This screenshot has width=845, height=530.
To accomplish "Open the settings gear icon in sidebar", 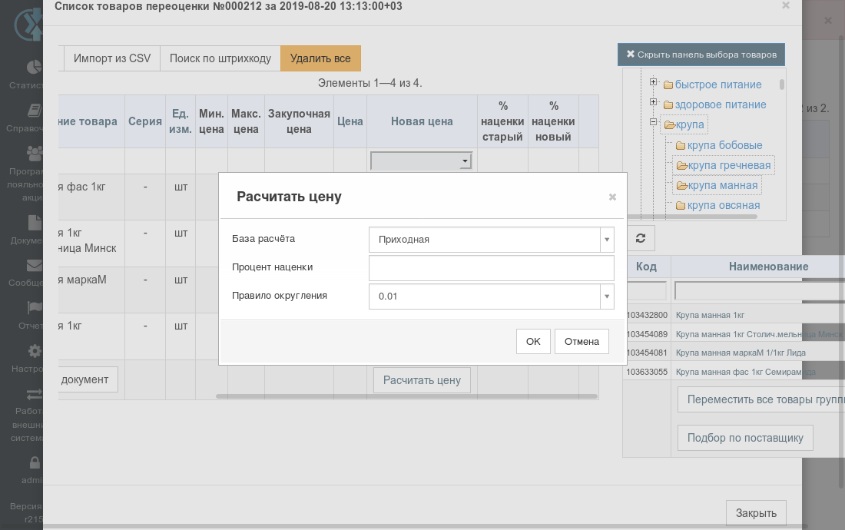I will tap(35, 351).
